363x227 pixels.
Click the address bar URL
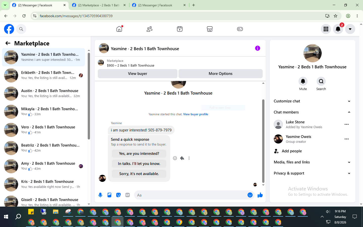[76, 16]
